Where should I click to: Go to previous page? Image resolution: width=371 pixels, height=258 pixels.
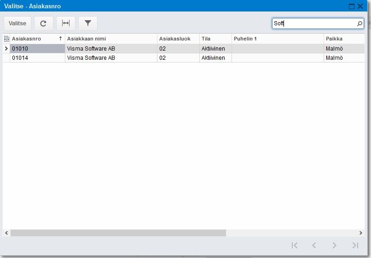314,245
